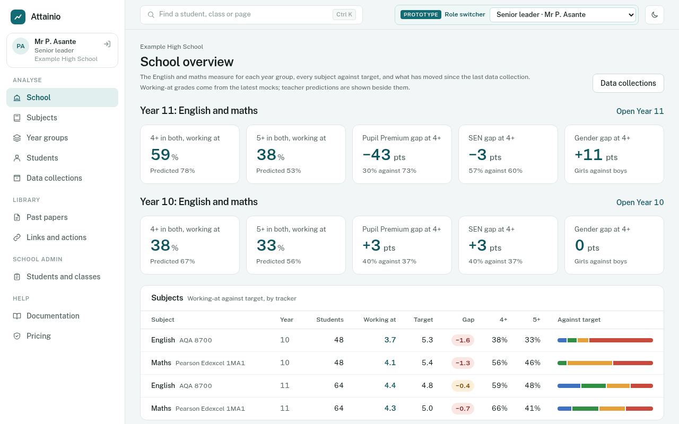Open the Role switcher dropdown
The width and height of the screenshot is (679, 424).
pyautogui.click(x=563, y=15)
